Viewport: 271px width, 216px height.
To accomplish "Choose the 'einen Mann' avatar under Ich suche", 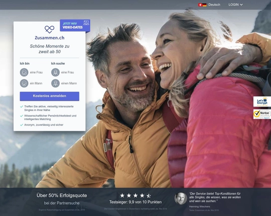I will 55,83.
